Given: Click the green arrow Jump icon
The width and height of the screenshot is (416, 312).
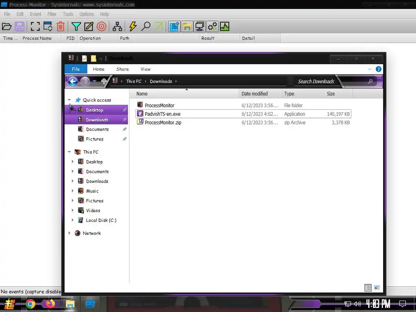Looking at the screenshot, I should pos(159,26).
